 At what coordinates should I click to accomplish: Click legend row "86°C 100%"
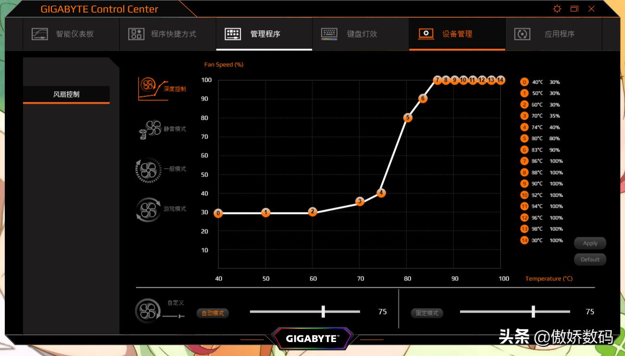tap(542, 161)
